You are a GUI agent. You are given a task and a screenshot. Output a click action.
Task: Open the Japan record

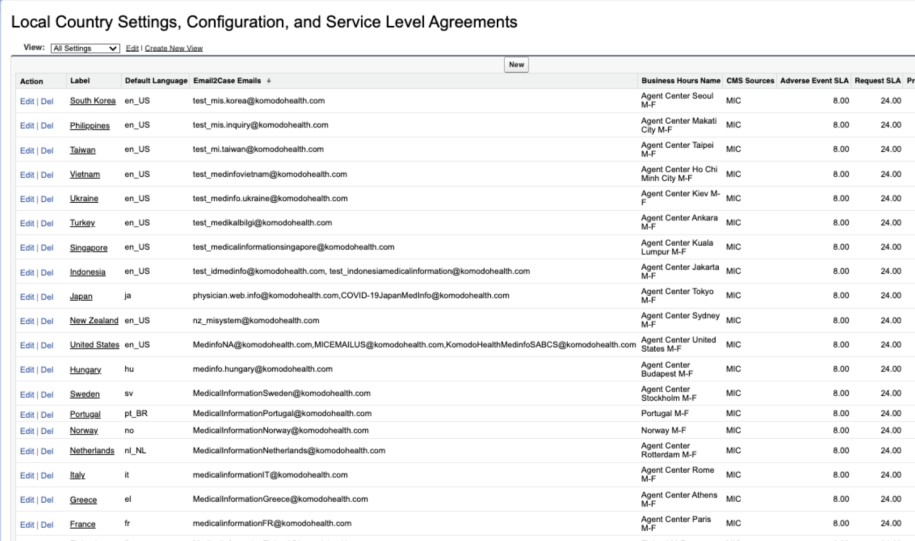click(x=81, y=296)
